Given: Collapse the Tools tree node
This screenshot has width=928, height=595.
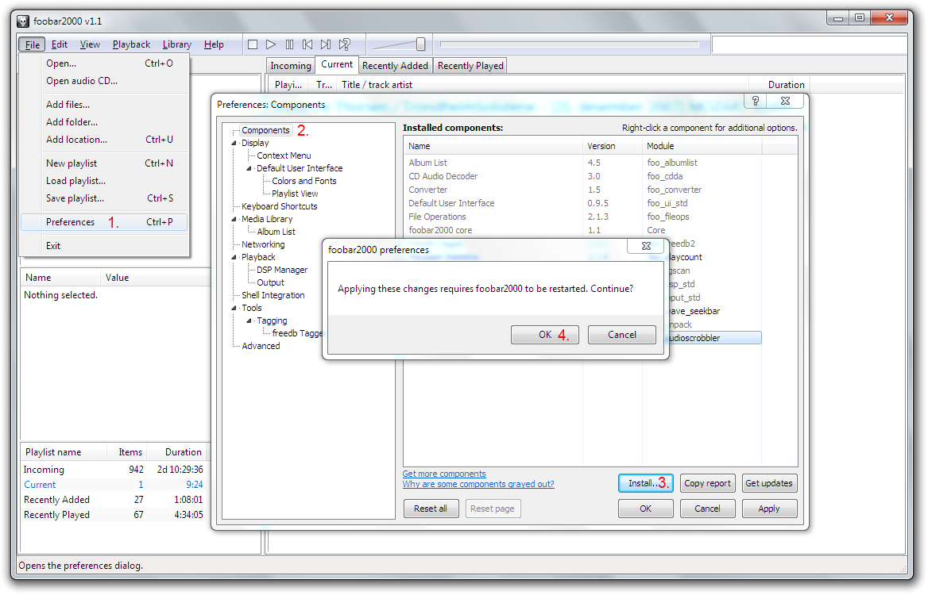Looking at the screenshot, I should pos(234,309).
